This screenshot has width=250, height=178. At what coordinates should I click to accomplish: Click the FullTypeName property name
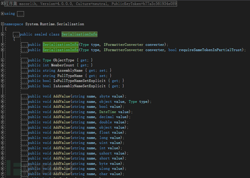click(70, 76)
